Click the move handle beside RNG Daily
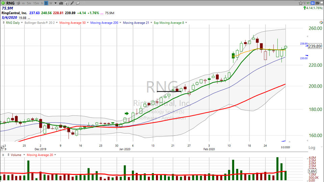 click(x=3, y=23)
